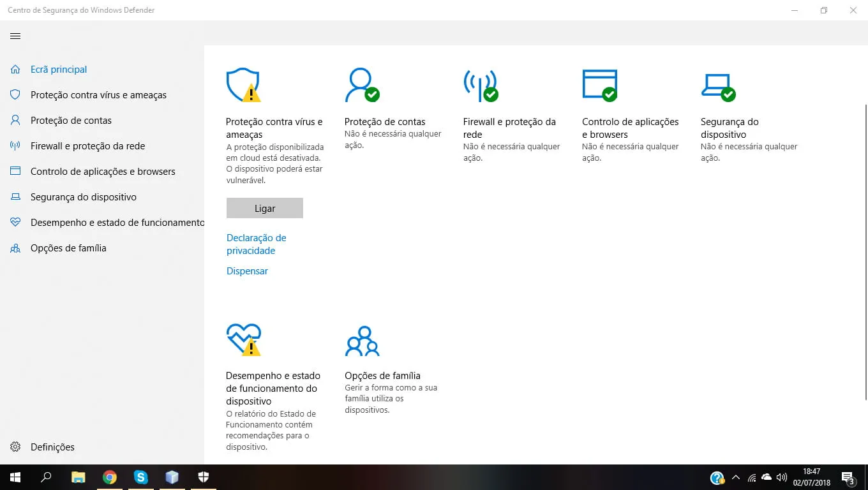Click the Windows Defender taskbar shield icon
This screenshot has width=868, height=490.
203,477
